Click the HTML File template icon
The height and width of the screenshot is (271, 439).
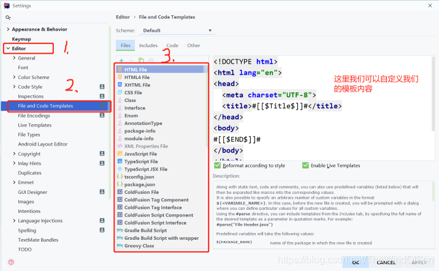[x=120, y=69]
